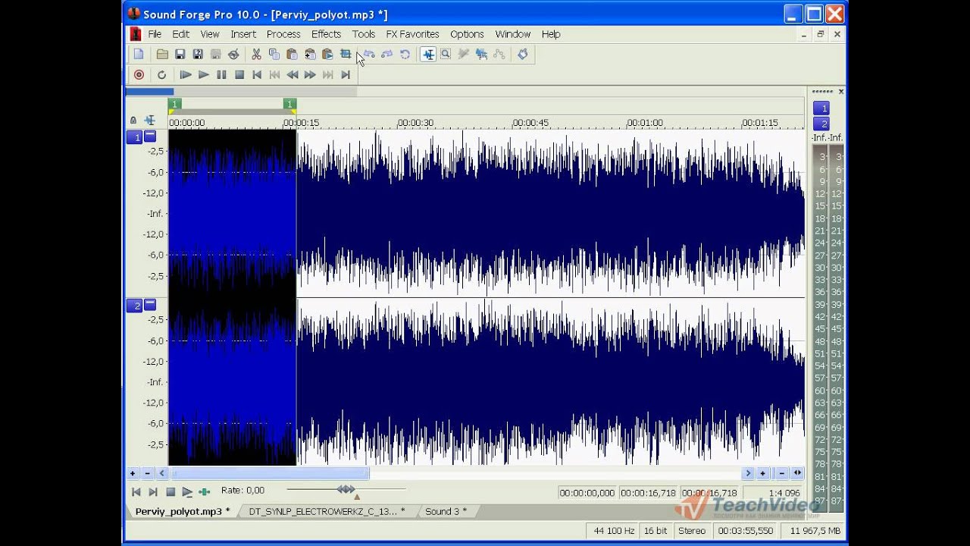Select the Event tool
Viewport: 970px width, 546px height.
click(481, 54)
